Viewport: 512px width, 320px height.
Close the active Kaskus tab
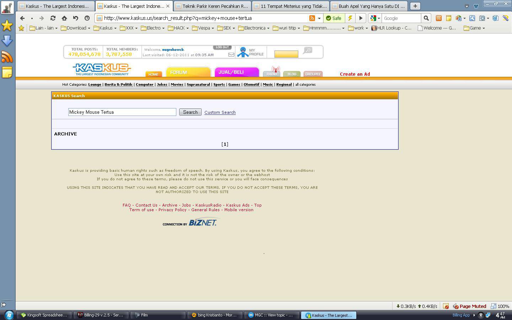pyautogui.click(x=168, y=6)
